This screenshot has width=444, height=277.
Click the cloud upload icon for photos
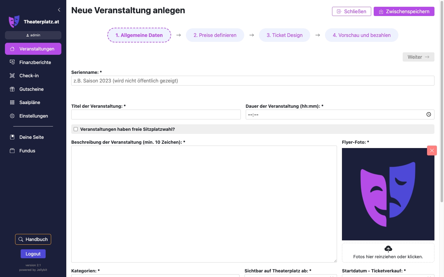[x=388, y=249]
